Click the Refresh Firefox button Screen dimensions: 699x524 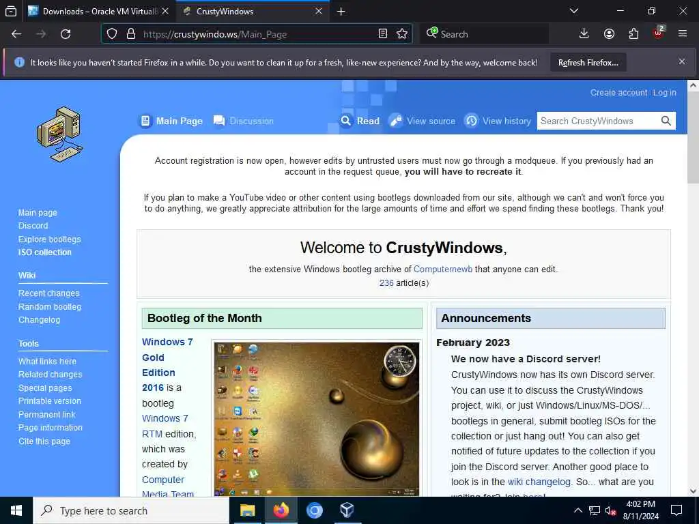(x=588, y=62)
